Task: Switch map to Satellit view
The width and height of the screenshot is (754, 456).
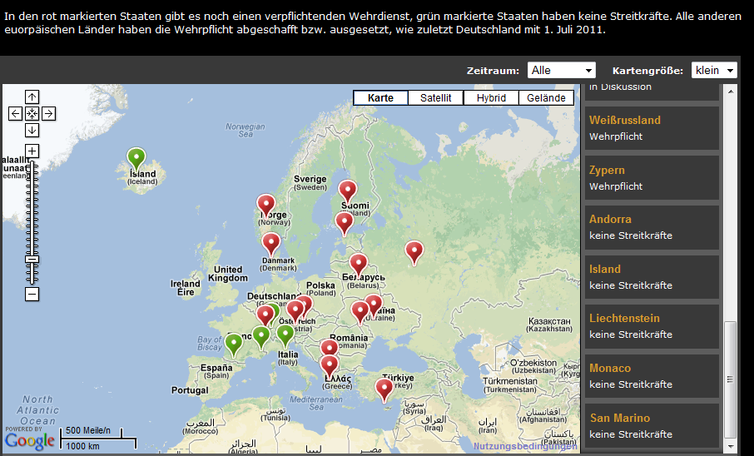Action: (435, 98)
